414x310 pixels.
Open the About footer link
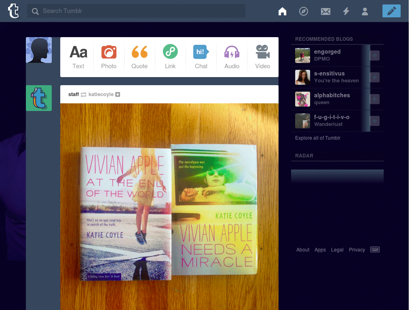302,249
